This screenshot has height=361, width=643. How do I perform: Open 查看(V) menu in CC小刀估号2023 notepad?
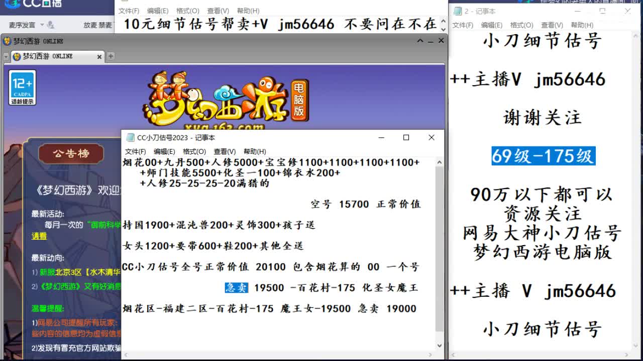coord(225,151)
